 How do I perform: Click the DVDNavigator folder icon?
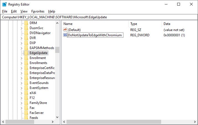[x=26, y=33]
